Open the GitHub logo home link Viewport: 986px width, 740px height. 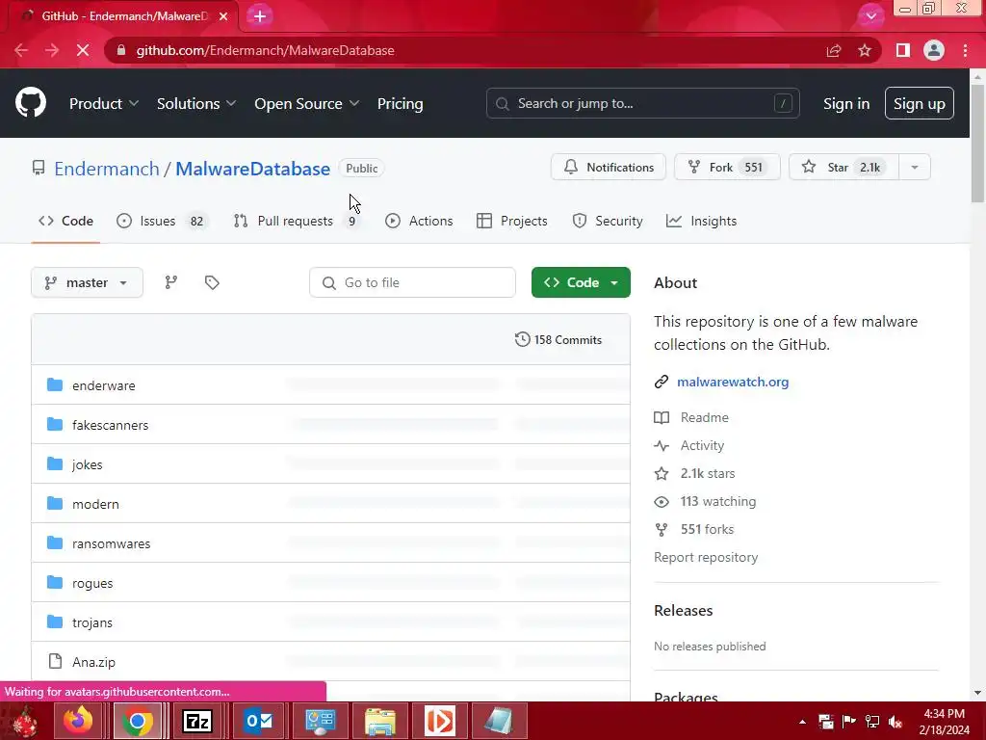(x=30, y=103)
